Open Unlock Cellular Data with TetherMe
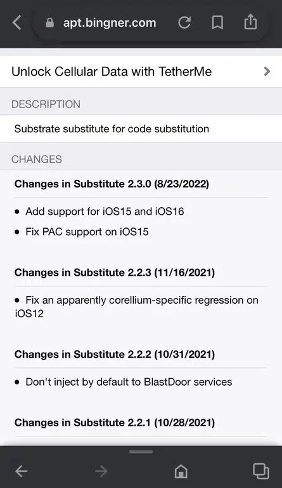This screenshot has height=488, width=282. 141,72
